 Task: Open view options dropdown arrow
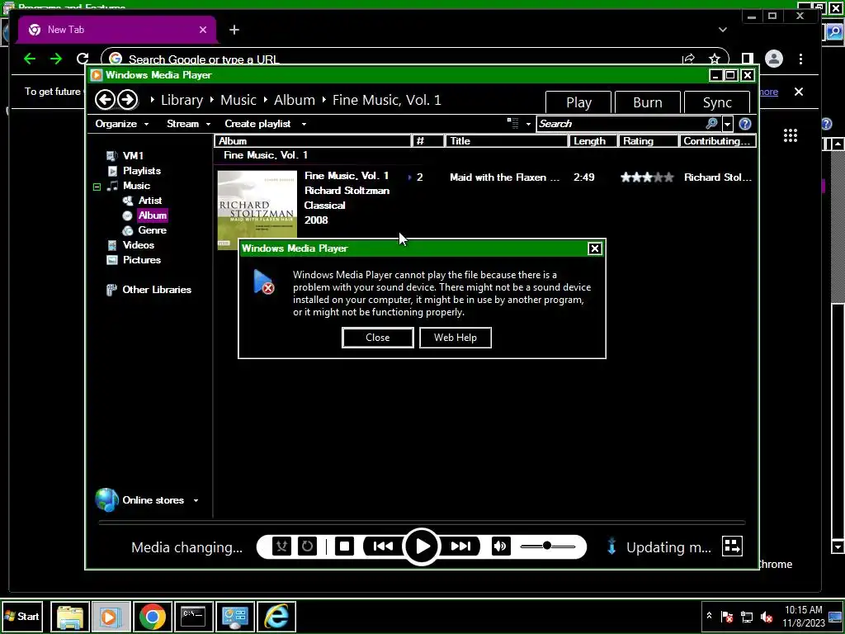(x=528, y=124)
